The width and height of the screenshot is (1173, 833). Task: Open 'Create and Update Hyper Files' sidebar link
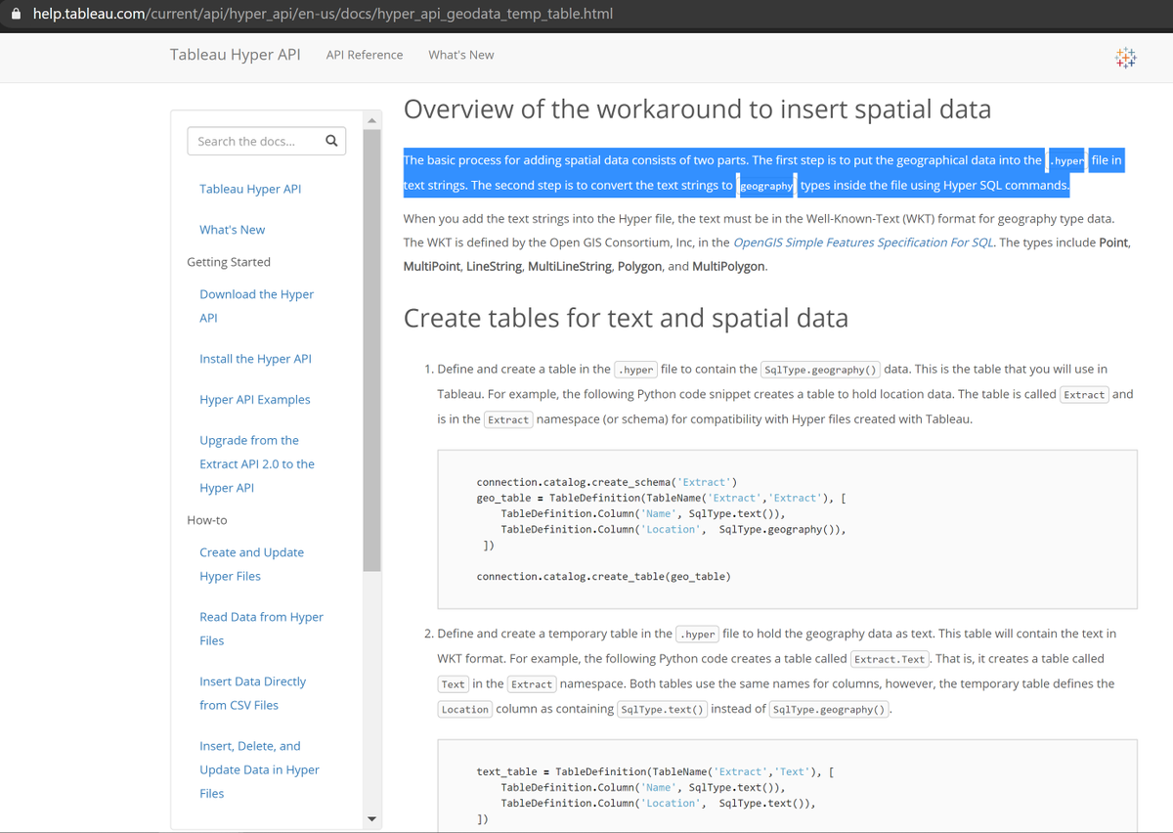[252, 564]
